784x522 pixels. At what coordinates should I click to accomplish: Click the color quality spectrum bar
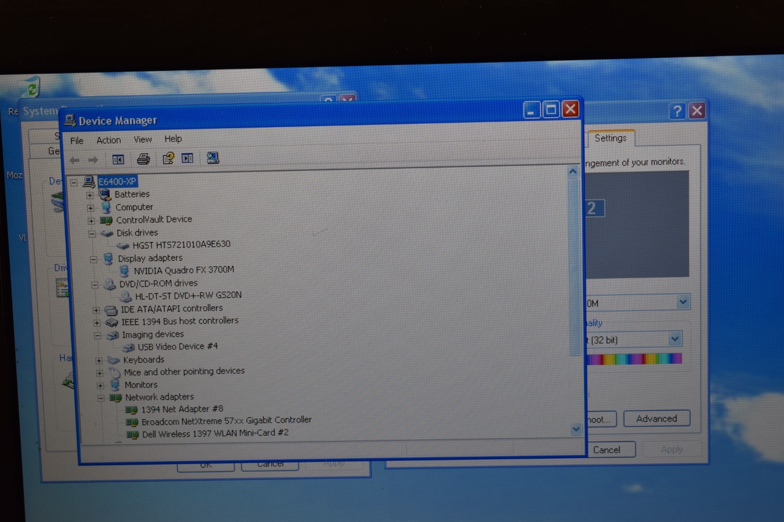634,359
